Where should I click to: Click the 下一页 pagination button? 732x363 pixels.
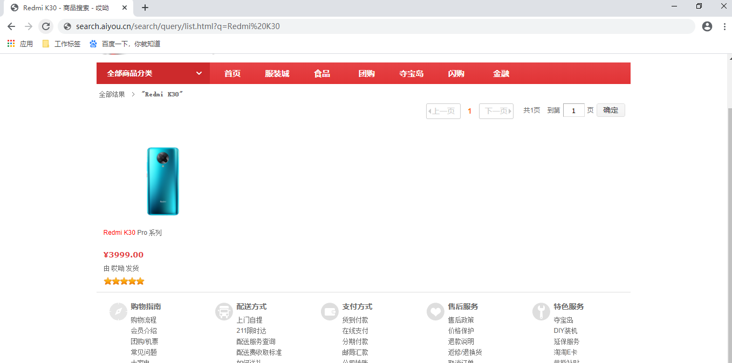(496, 111)
